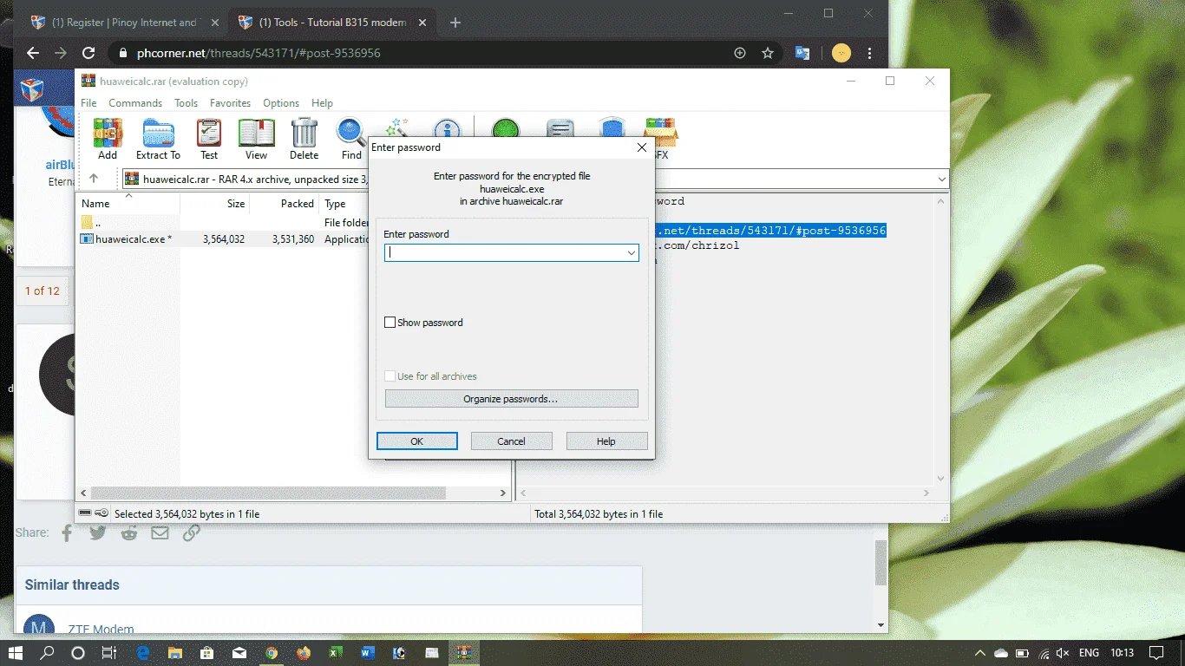Click the Wizard wand toolbar icon
Screen dimensions: 1185x666
[397, 127]
